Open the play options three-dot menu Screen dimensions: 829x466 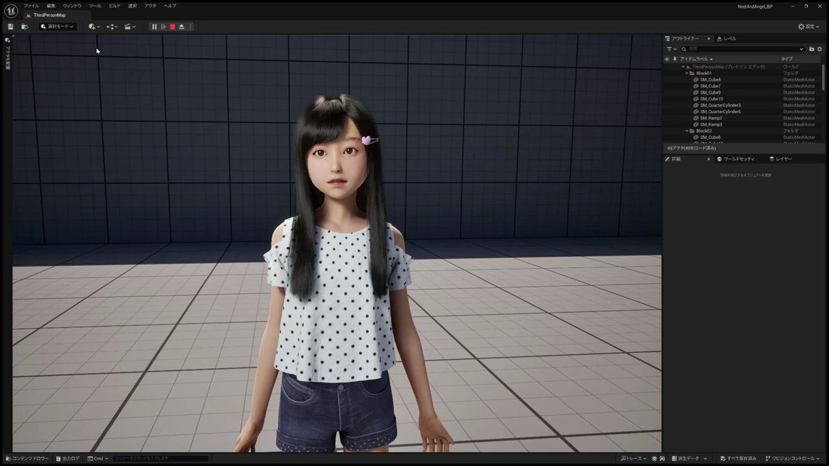(191, 27)
